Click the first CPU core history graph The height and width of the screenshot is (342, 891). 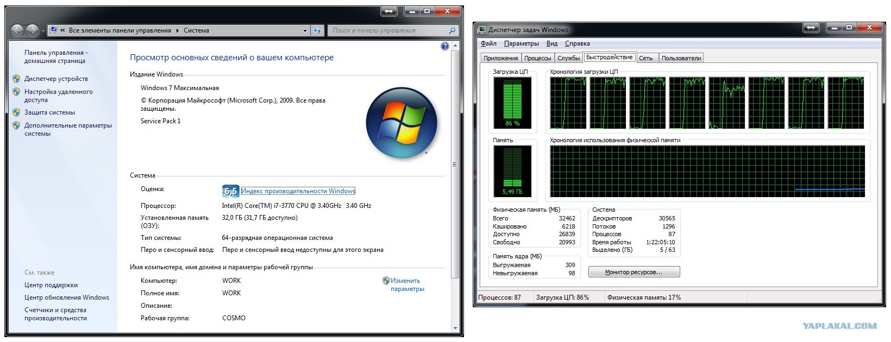point(568,103)
